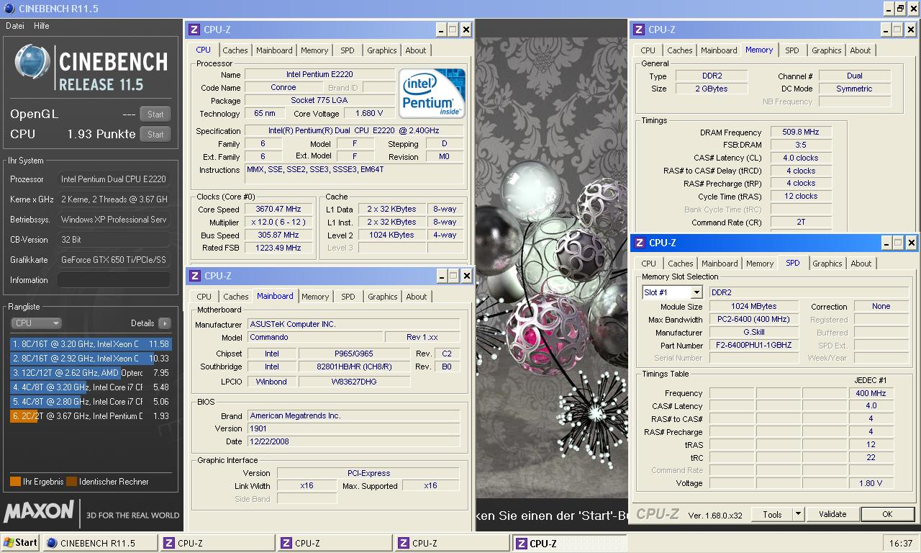Image resolution: width=921 pixels, height=553 pixels.
Task: Click FSB:DRAM ratio value 3:5
Action: click(801, 145)
